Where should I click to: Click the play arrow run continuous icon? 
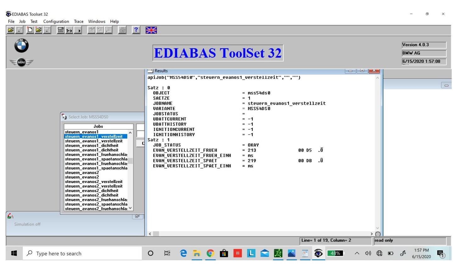click(78, 30)
